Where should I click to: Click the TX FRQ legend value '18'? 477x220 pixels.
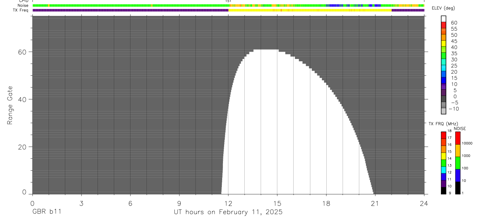(x=449, y=131)
